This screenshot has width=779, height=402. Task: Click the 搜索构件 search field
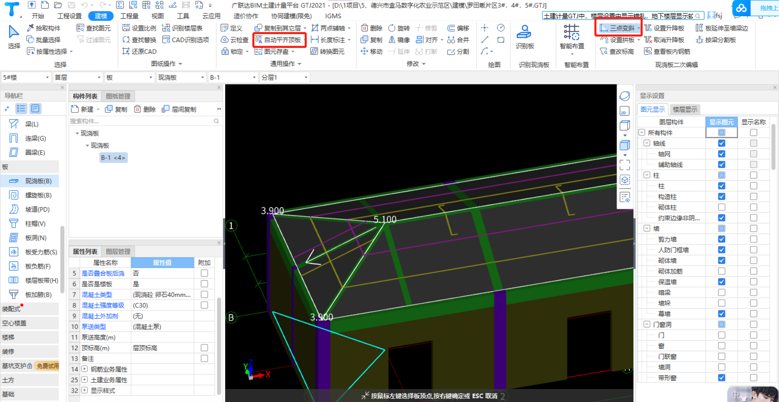click(144, 121)
